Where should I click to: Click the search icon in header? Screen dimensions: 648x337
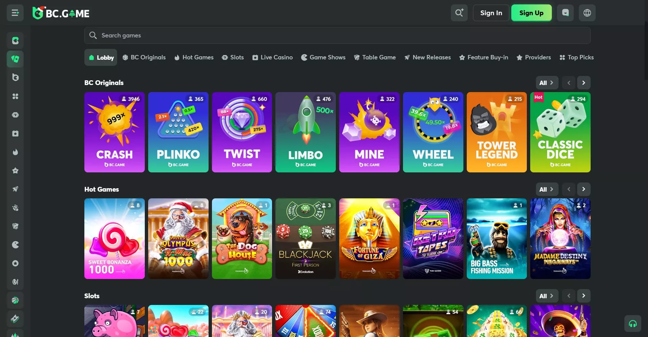[459, 13]
